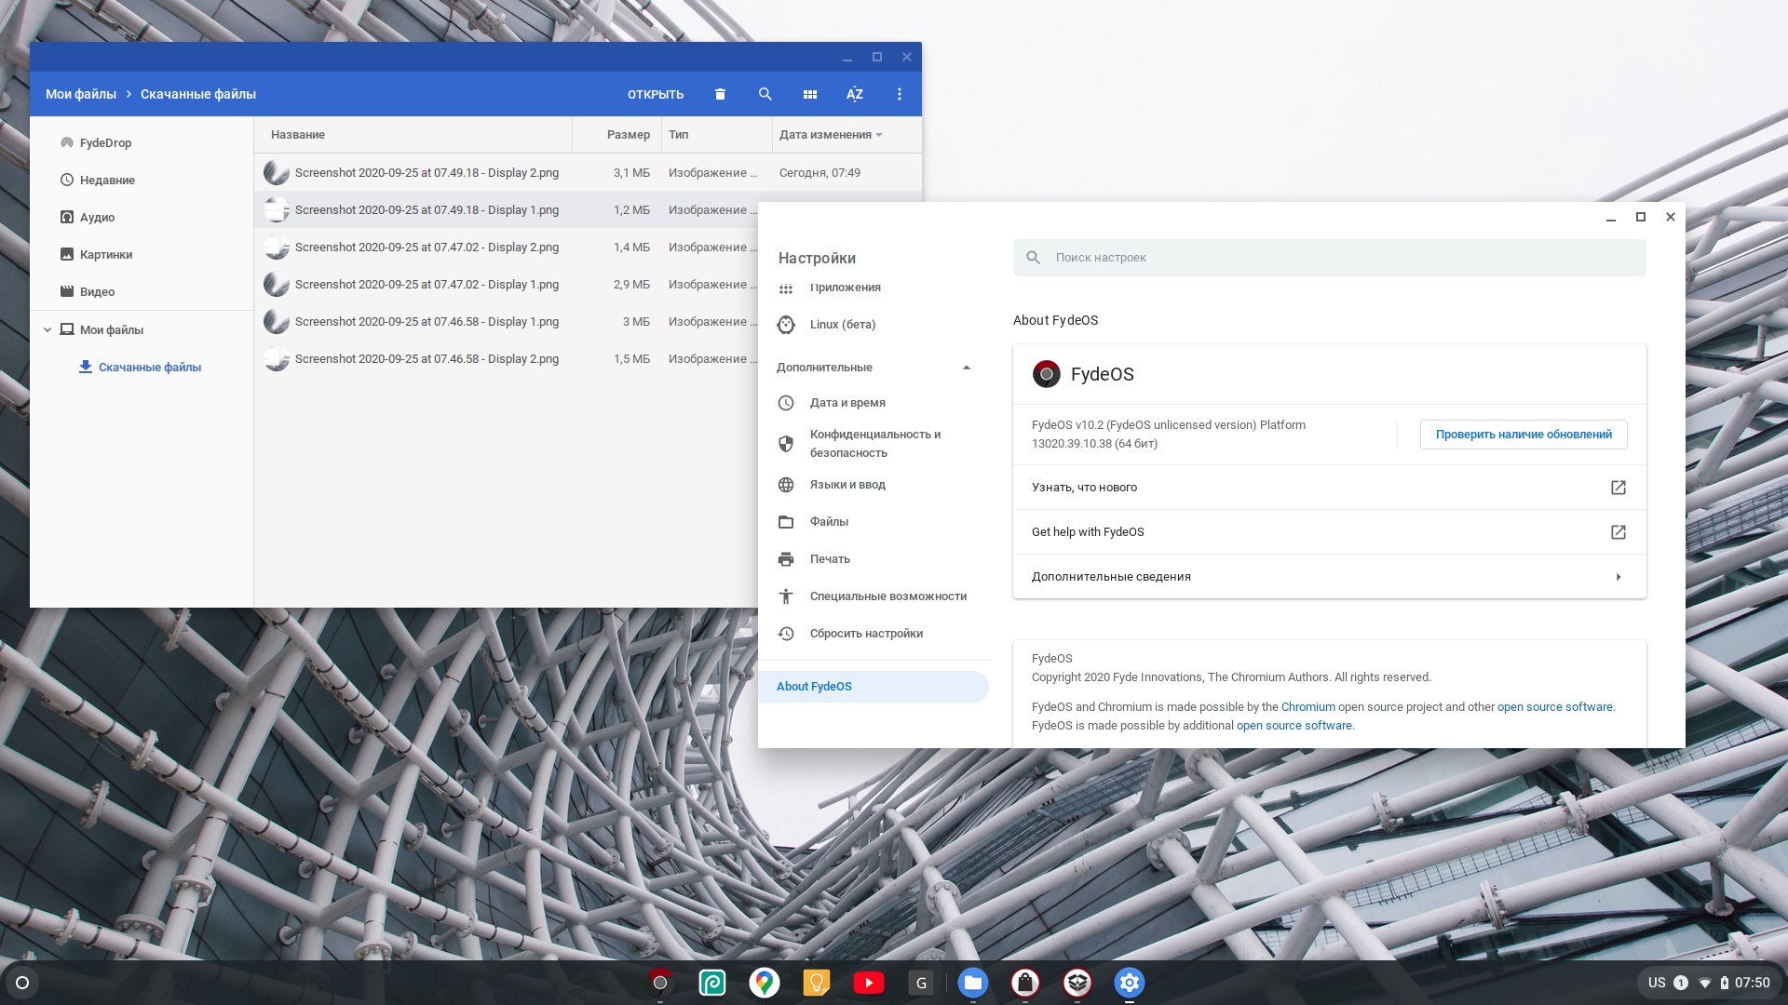Launch YouTube from shelf
The width and height of the screenshot is (1788, 1005).
[x=869, y=983]
